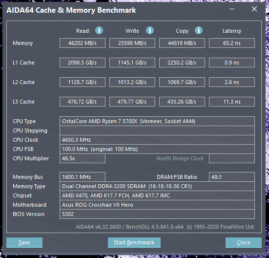Image resolution: width=269 pixels, height=258 pixels.
Task: Click the L2 Cache row label
Action: 23,82
